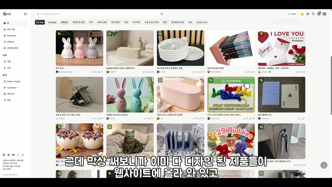Select the 미니어처 category tab
This screenshot has height=187, width=332.
coord(136,22)
